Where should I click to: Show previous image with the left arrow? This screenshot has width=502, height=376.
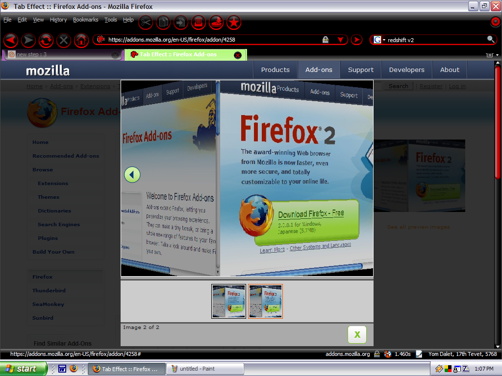tap(132, 175)
